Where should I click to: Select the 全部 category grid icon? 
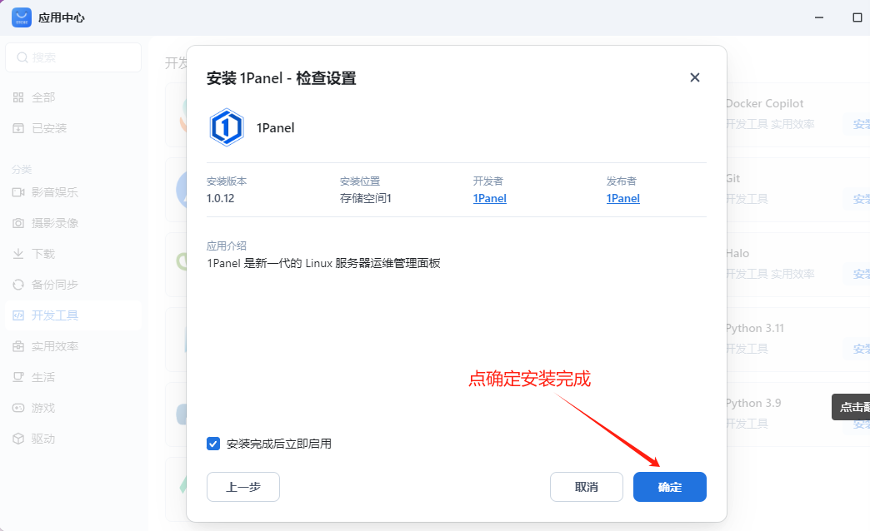pos(18,97)
